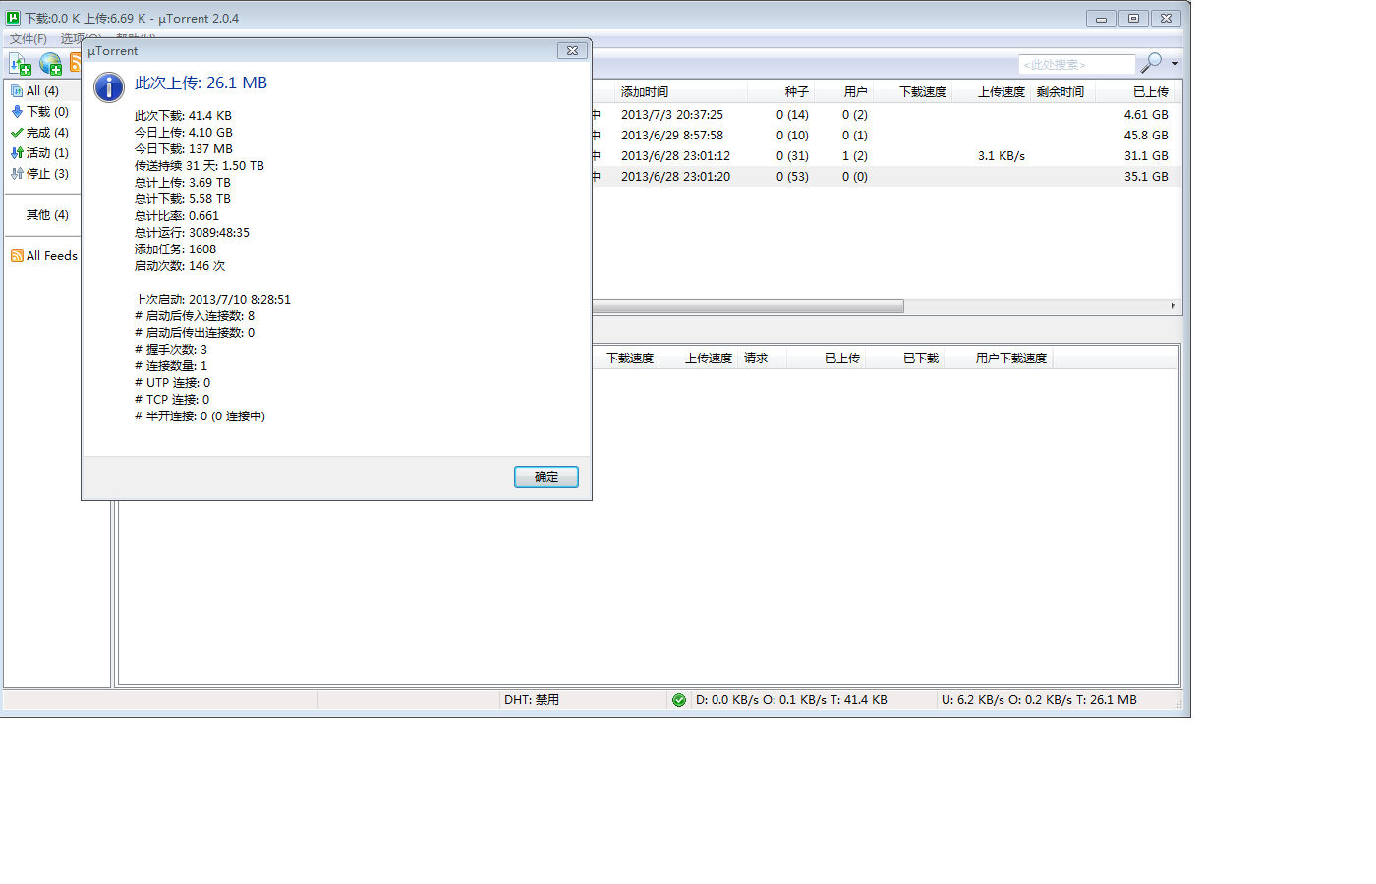Click the µTorrent app icon in title bar
The image size is (1376, 884).
coord(13,18)
